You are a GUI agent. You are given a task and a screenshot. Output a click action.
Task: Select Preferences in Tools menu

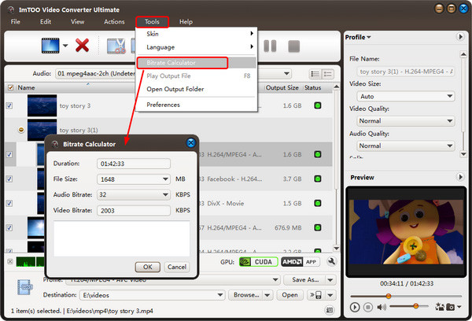click(x=197, y=105)
